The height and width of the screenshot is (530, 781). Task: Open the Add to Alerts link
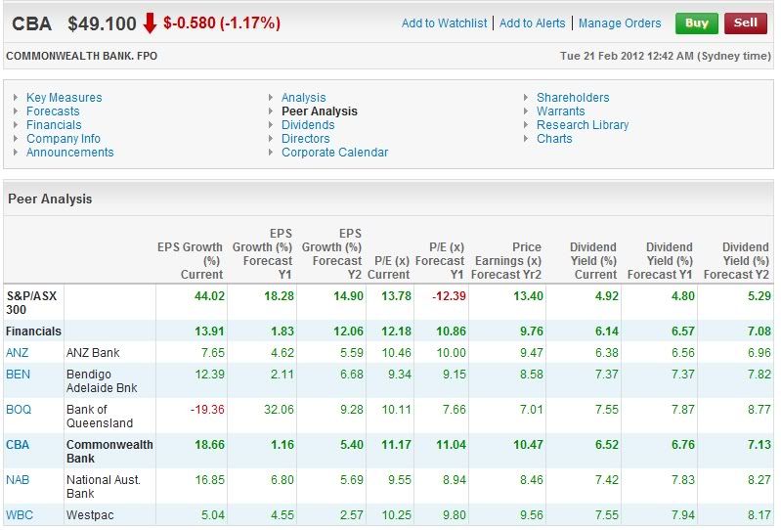point(532,23)
